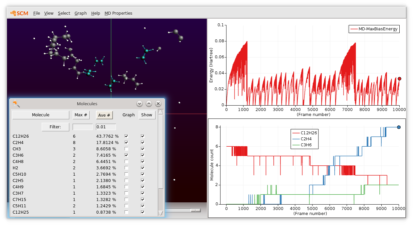Viewport: 413px width, 225px height.
Task: Hide H2 using its Show checkbox
Action: tap(143, 168)
